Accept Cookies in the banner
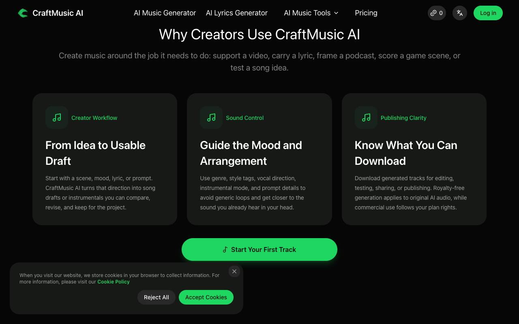This screenshot has height=324, width=519. point(206,297)
